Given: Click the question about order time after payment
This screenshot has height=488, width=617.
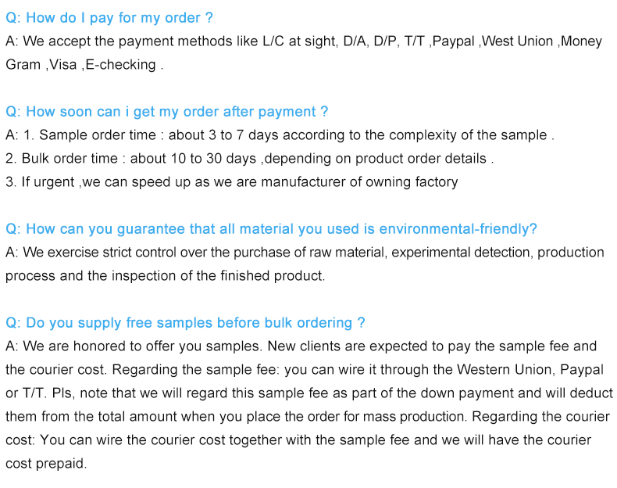Looking at the screenshot, I should click(x=167, y=112).
